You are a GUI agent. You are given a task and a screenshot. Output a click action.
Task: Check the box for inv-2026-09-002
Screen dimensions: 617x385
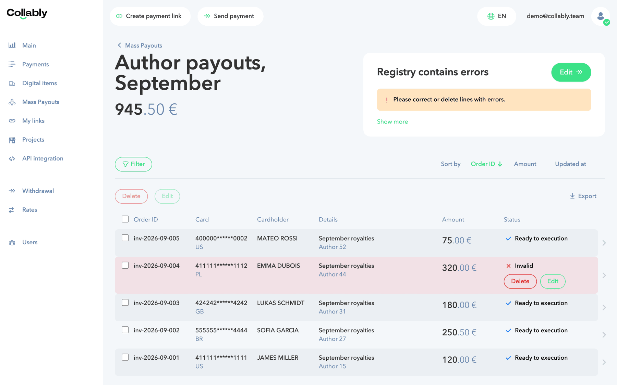click(x=125, y=330)
